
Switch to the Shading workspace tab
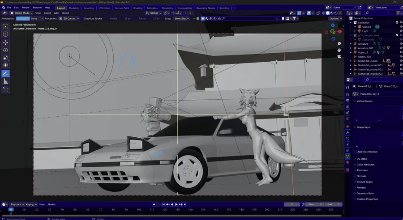coord(138,8)
